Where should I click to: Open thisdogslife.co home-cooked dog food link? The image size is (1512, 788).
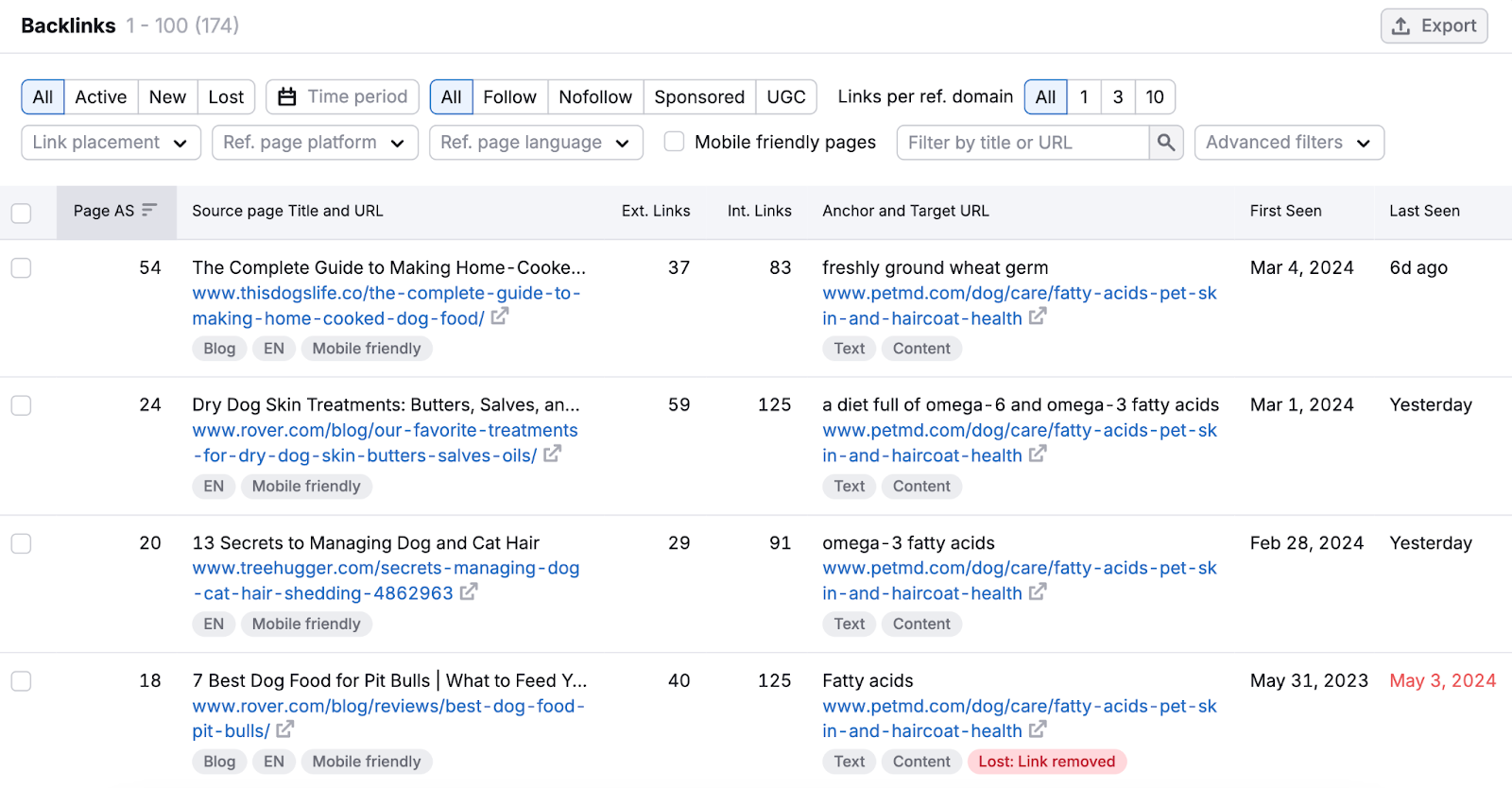tap(386, 305)
